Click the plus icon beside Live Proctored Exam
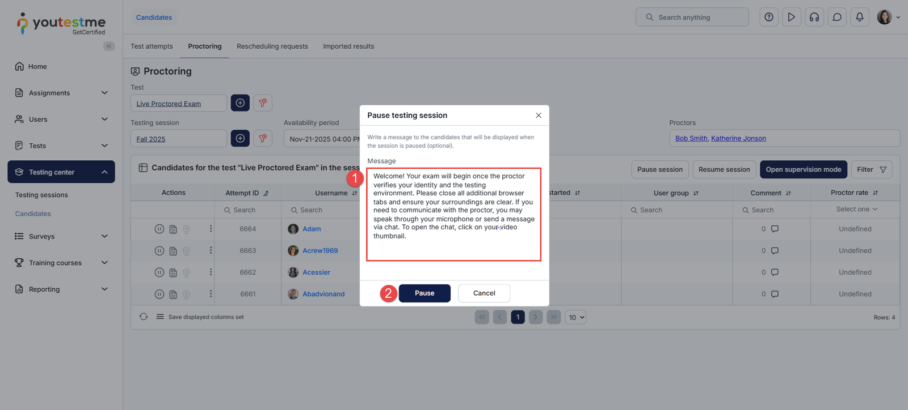This screenshot has width=908, height=410. point(240,103)
